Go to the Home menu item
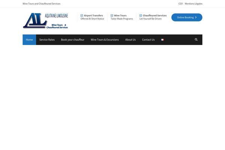 pos(29,40)
